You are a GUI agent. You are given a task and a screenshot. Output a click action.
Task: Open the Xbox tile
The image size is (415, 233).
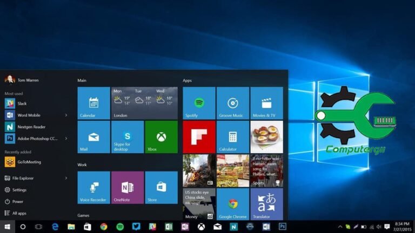point(162,137)
